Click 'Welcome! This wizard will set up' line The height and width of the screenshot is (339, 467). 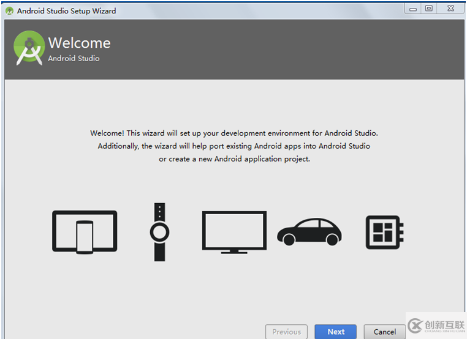coord(234,133)
